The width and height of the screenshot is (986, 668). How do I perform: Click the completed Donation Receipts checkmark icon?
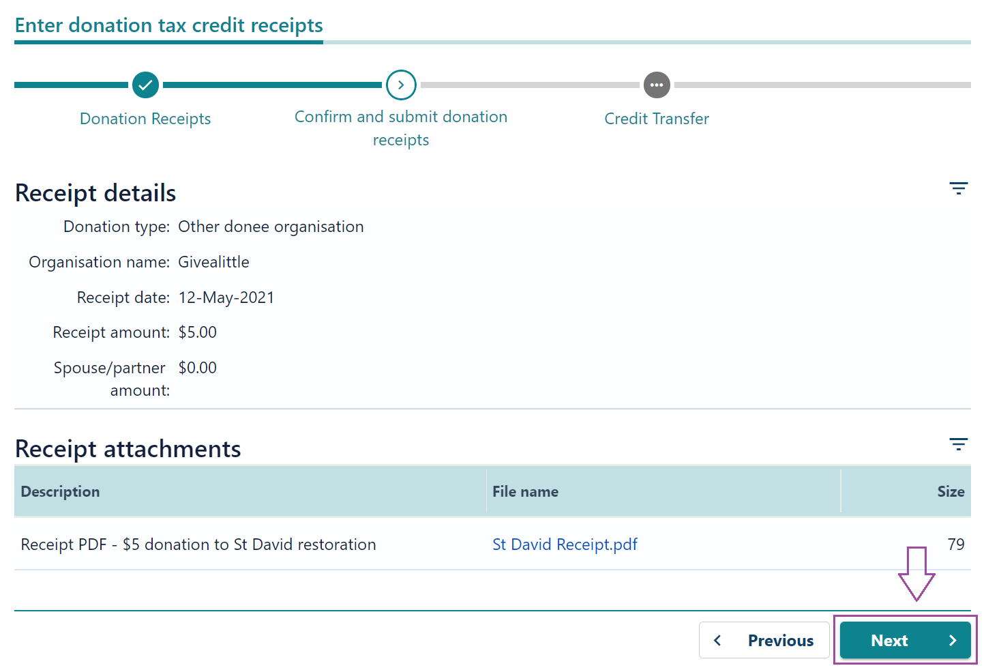[x=145, y=85]
